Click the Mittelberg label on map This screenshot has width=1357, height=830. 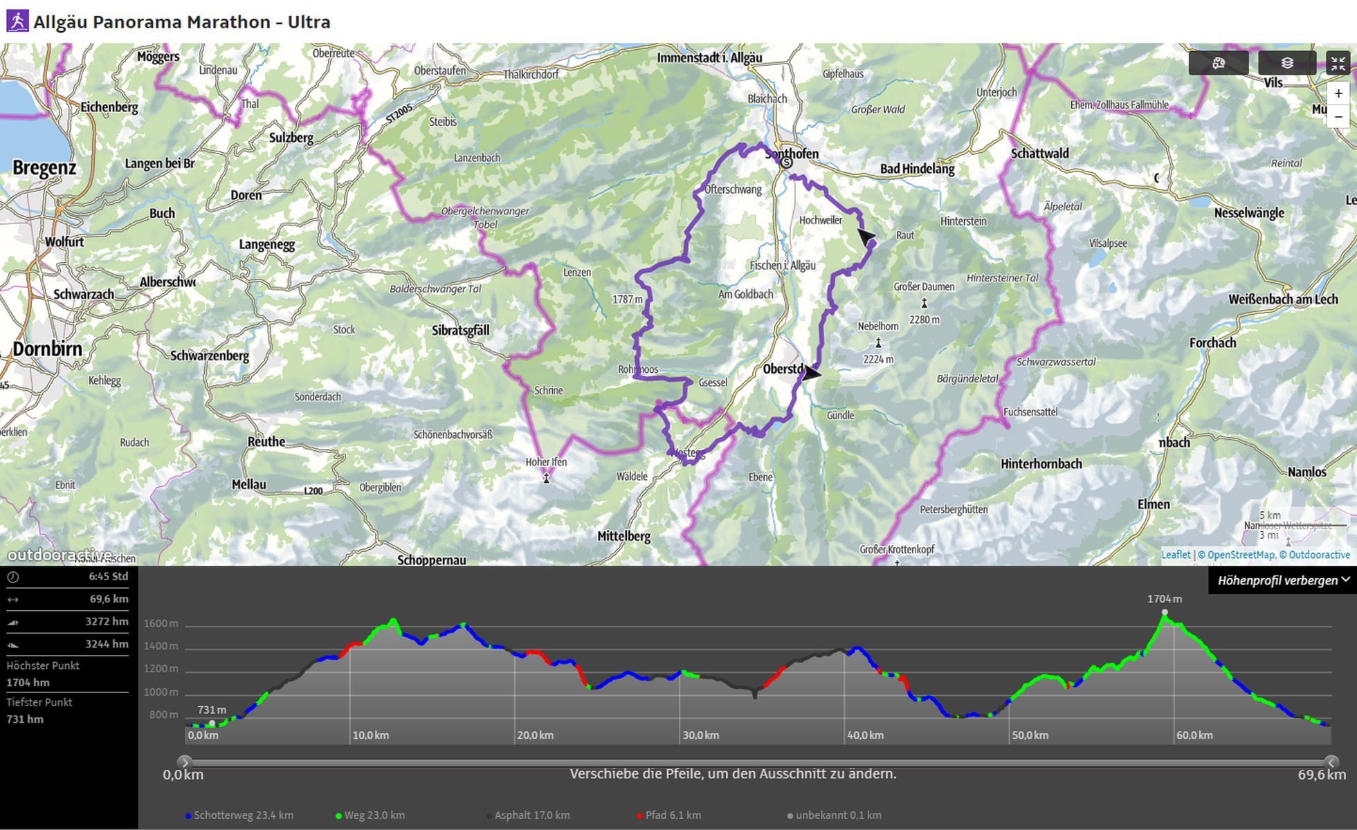tap(623, 536)
